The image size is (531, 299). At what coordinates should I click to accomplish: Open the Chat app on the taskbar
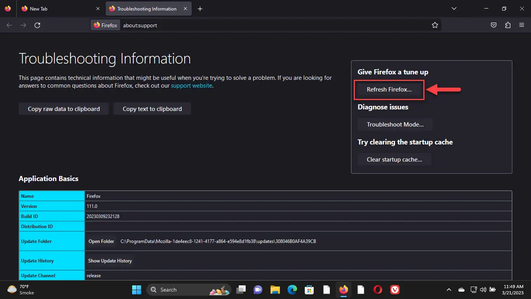(x=258, y=290)
